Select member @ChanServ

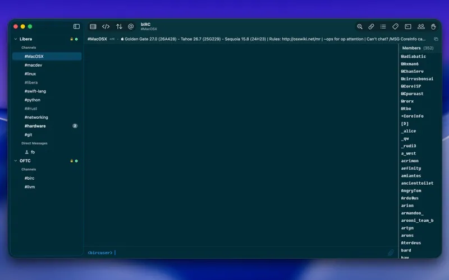412,72
